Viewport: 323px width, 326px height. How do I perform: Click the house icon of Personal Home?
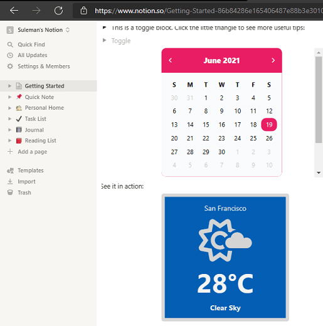(19, 108)
